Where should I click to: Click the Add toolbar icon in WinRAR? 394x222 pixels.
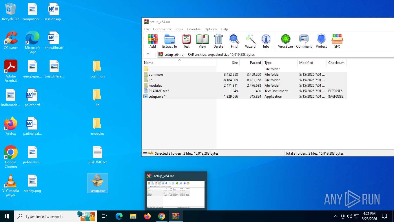click(x=153, y=41)
